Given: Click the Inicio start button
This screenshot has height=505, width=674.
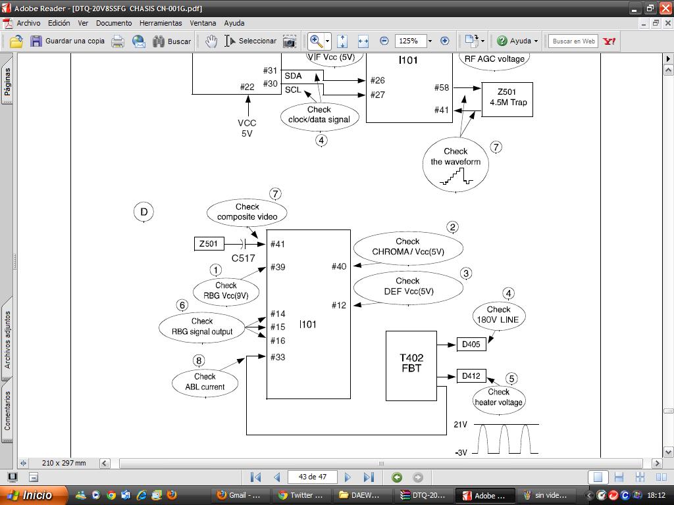Looking at the screenshot, I should tap(34, 495).
